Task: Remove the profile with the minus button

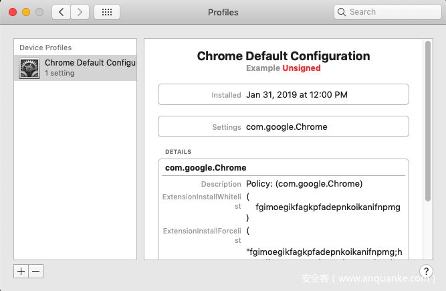Action: pos(36,272)
